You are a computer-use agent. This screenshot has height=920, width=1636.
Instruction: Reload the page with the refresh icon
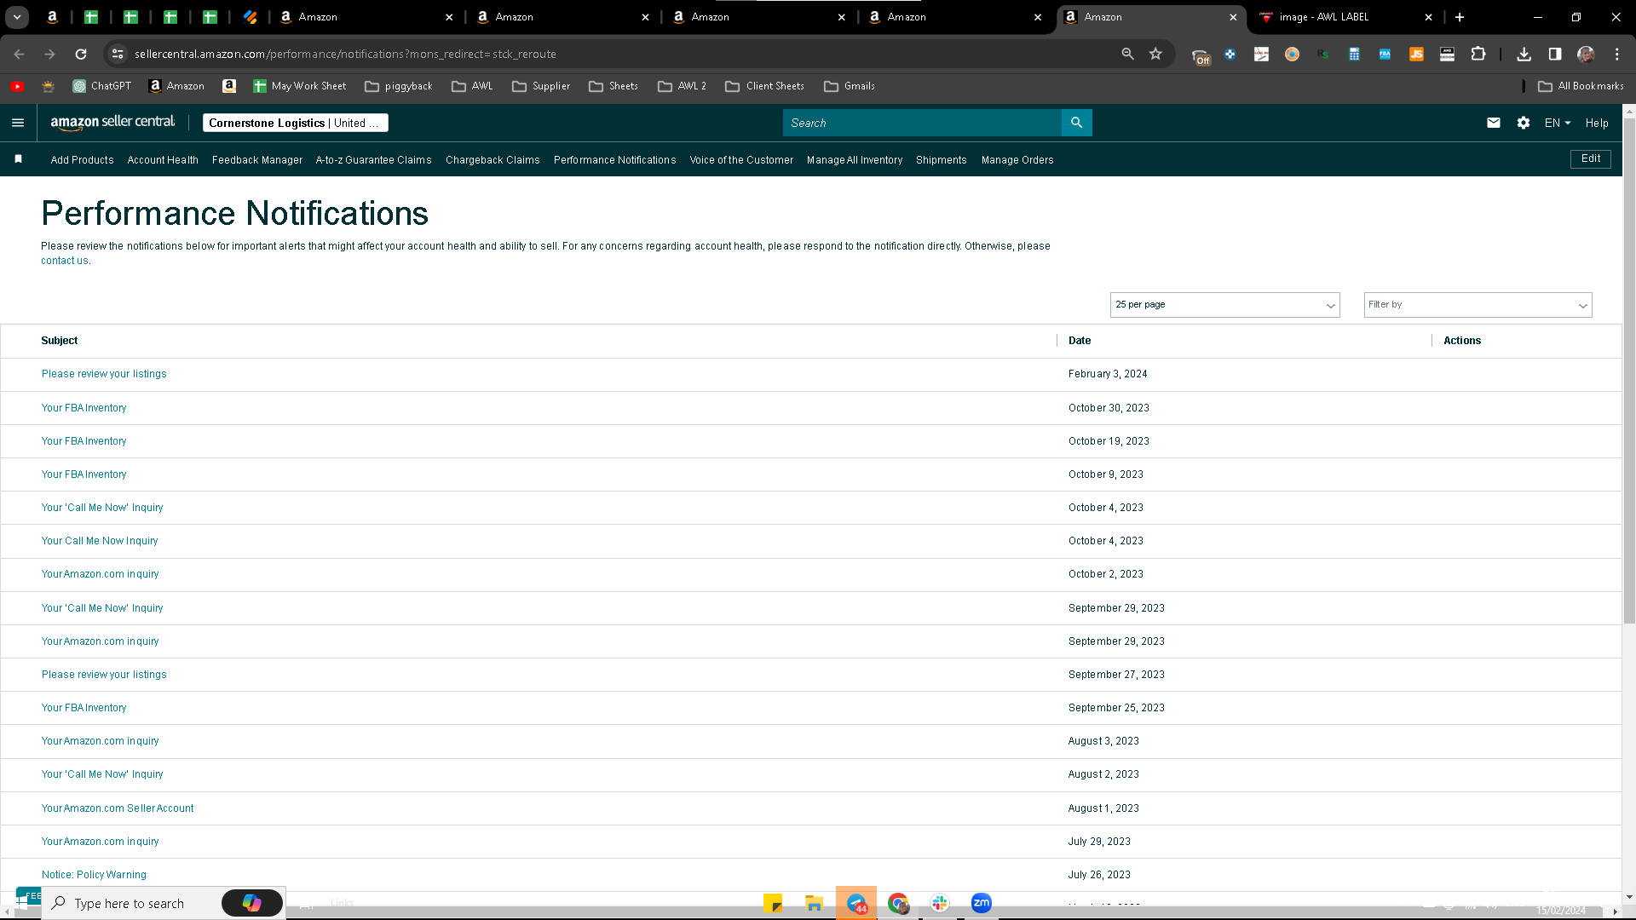click(81, 54)
